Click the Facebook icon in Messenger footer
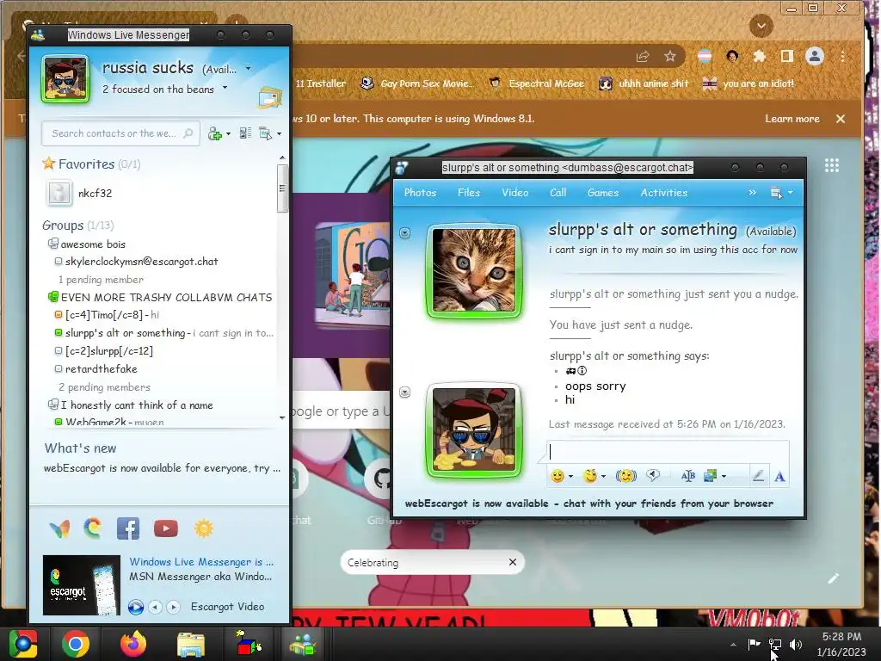Screen dimensions: 881x661 tap(128, 528)
